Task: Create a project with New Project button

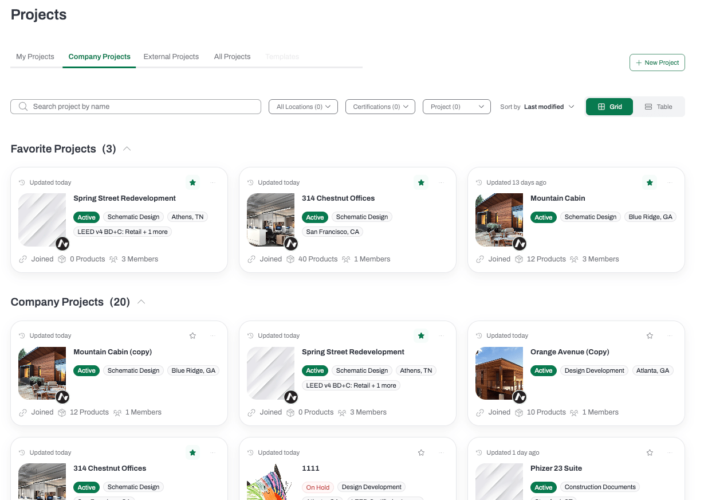Action: click(x=657, y=62)
